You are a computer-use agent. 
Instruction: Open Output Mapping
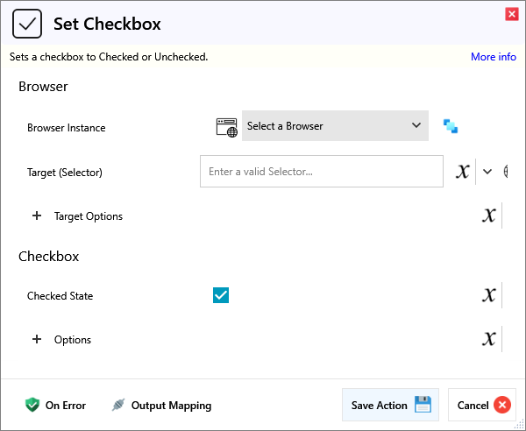pyautogui.click(x=161, y=405)
